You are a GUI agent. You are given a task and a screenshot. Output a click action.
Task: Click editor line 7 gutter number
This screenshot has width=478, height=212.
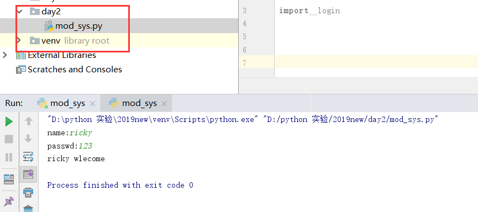244,63
